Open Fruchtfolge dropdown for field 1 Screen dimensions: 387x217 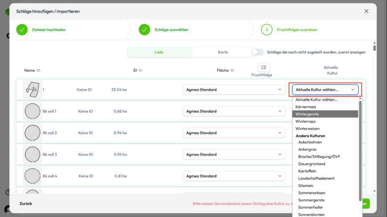pyautogui.click(x=234, y=90)
